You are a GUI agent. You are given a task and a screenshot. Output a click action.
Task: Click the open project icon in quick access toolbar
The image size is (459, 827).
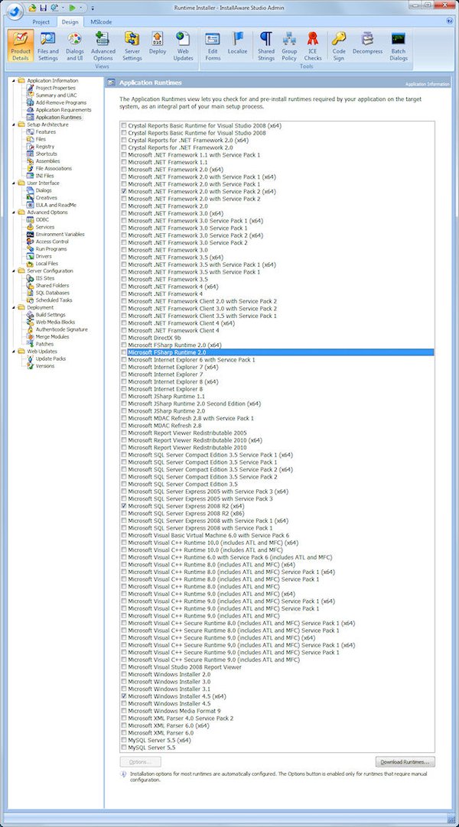[x=33, y=8]
